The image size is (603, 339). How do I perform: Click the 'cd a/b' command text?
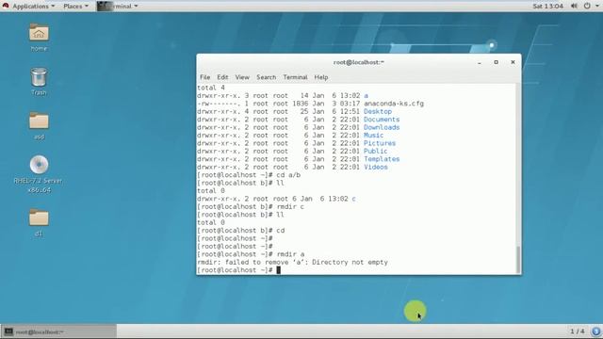pyautogui.click(x=288, y=175)
